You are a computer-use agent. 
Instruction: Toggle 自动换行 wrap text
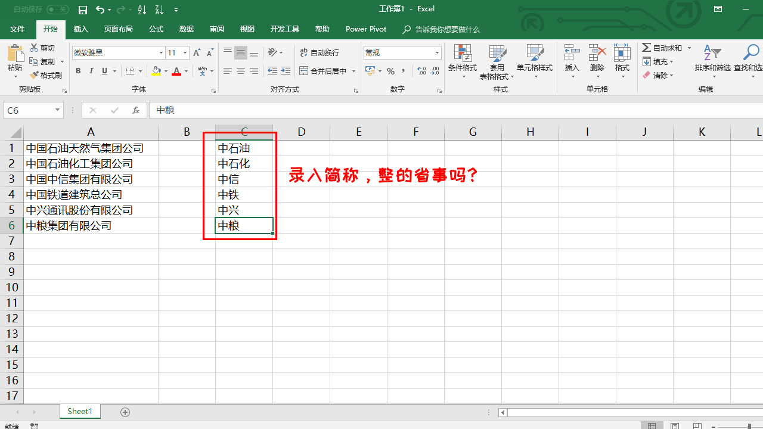pyautogui.click(x=319, y=52)
